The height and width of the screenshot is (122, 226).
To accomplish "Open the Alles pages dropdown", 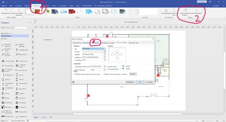I will pyautogui.click(x=44, y=117).
